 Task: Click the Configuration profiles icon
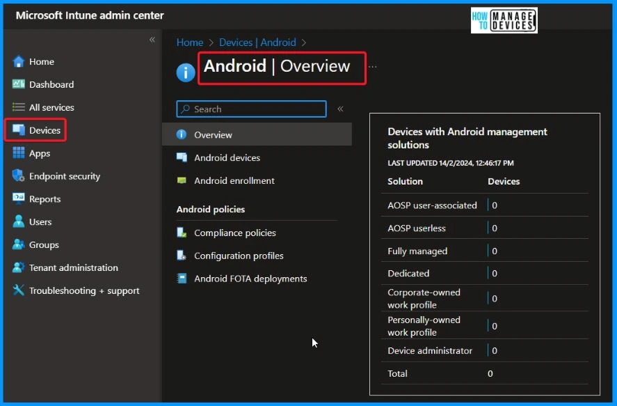(x=182, y=256)
